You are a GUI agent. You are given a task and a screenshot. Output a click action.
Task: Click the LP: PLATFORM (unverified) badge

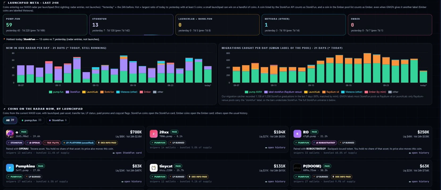click(79, 143)
